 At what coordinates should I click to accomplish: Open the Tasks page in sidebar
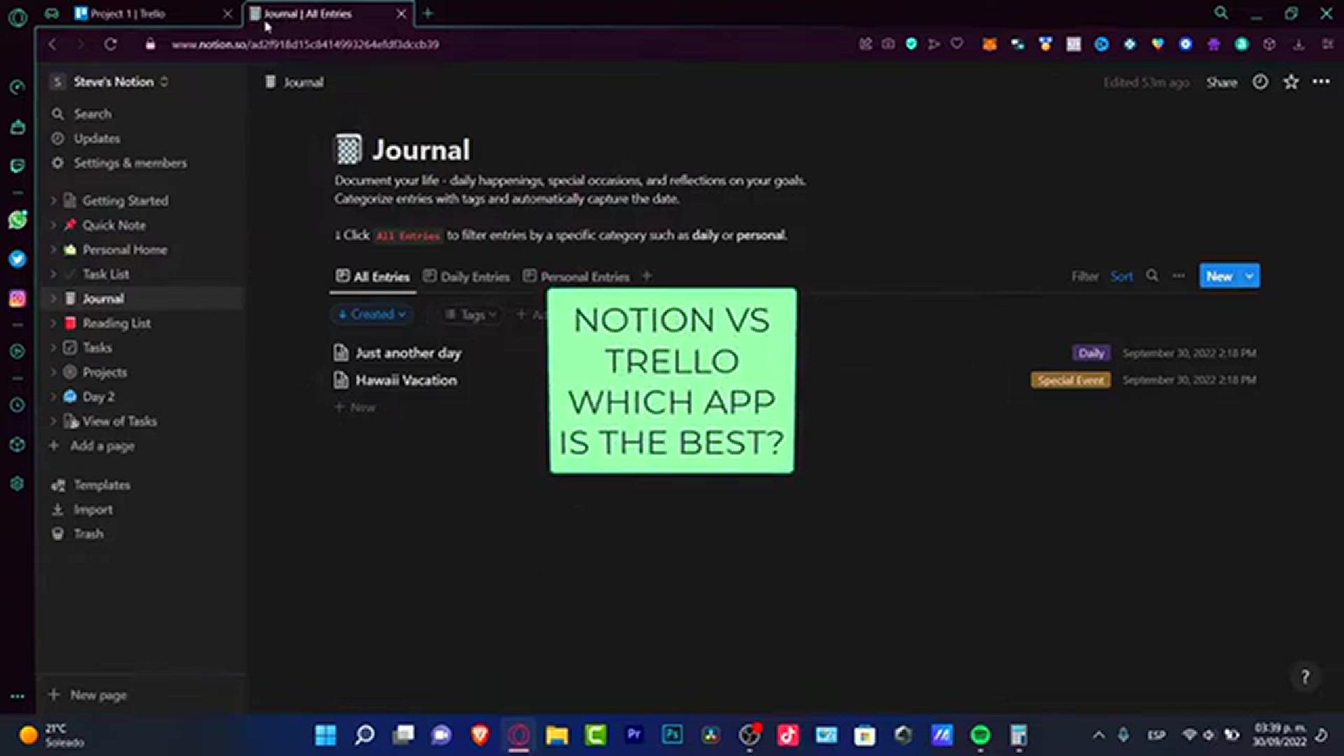97,347
